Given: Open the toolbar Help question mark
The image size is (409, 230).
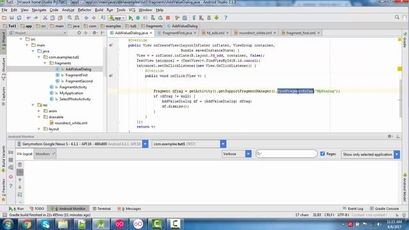Looking at the screenshot, I should point(226,18).
